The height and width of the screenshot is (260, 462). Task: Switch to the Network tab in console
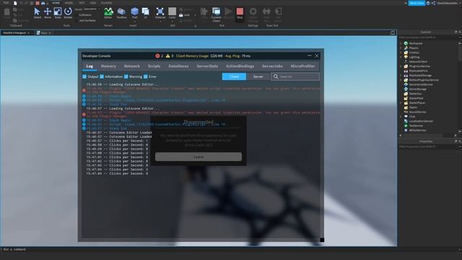tap(132, 66)
